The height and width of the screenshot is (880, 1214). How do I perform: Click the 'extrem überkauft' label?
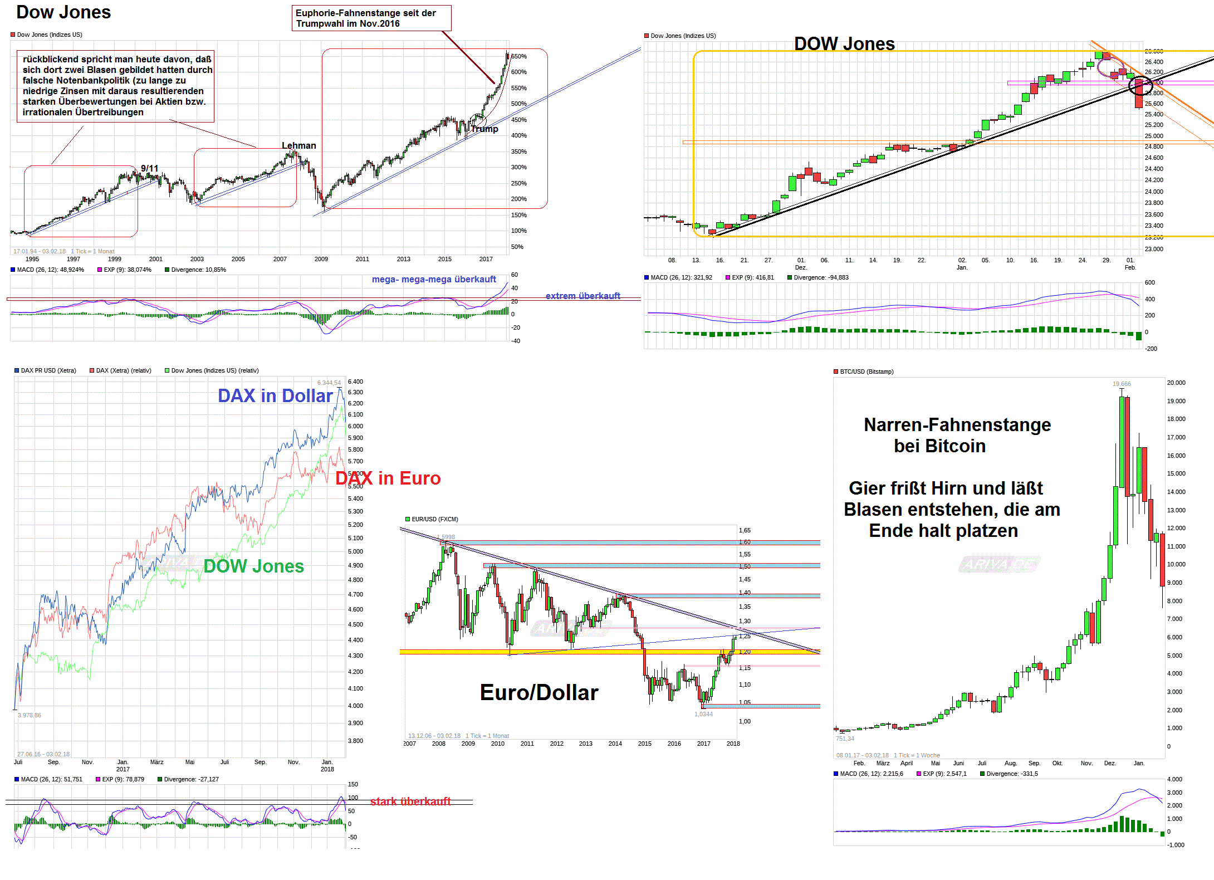tap(583, 296)
